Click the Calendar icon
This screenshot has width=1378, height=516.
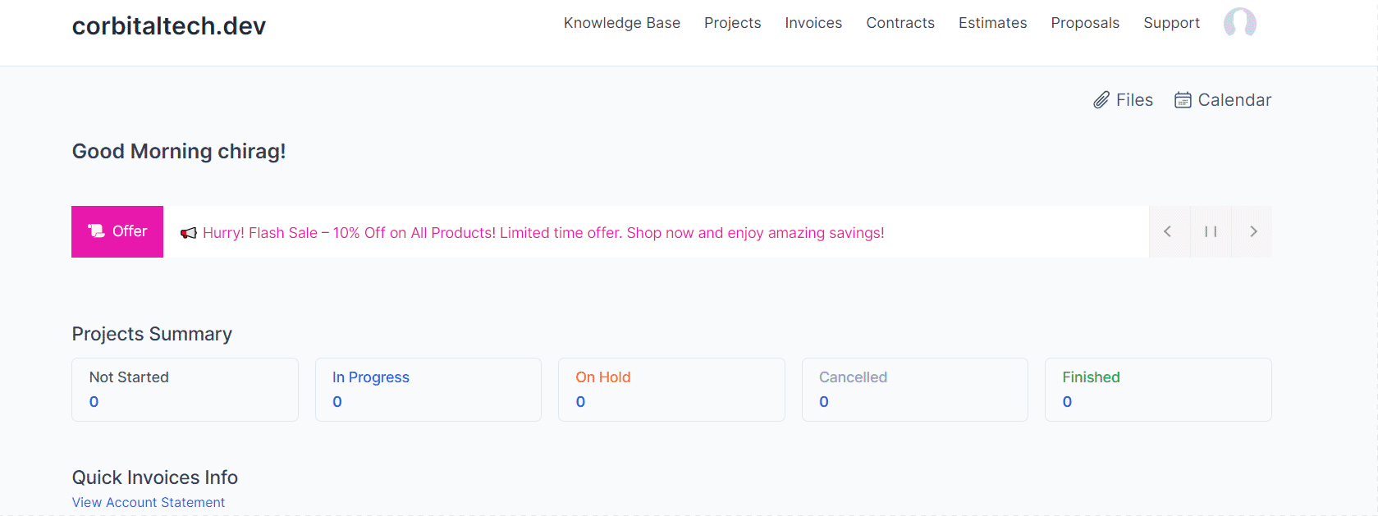1183,100
